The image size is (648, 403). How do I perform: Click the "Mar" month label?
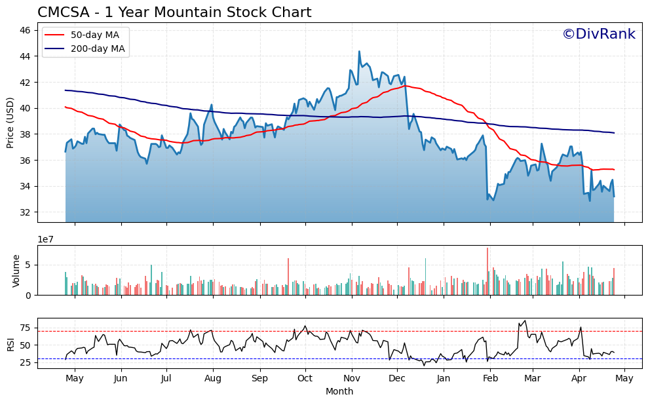[532, 378]
